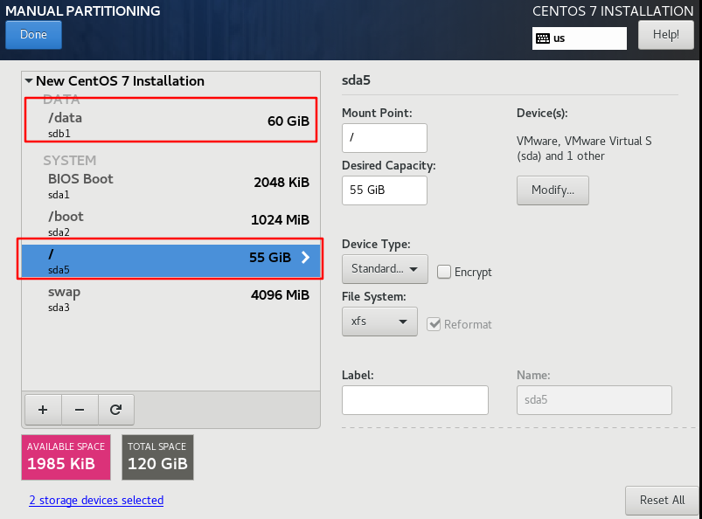Click the keyboard layout icon next to 'us'
702x519 pixels.
[543, 38]
